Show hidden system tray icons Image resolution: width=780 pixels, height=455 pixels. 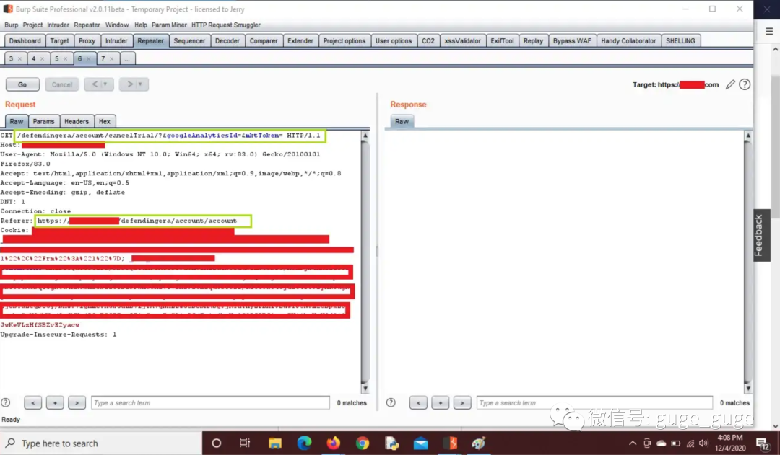[632, 443]
